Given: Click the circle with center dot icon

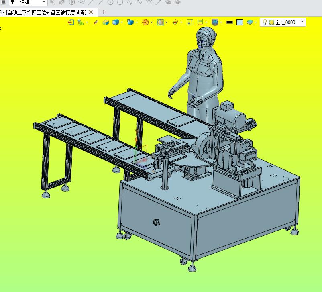Looking at the screenshot, I should [110, 2].
